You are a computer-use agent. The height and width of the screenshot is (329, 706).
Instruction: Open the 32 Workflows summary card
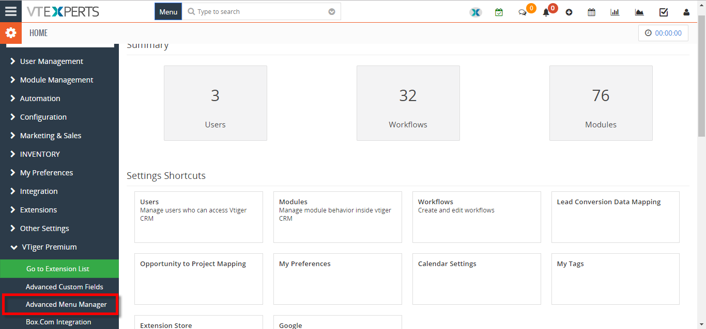(x=408, y=103)
